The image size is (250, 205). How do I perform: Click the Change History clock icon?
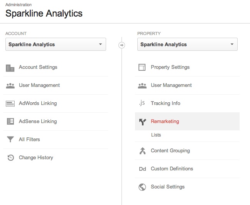10,158
